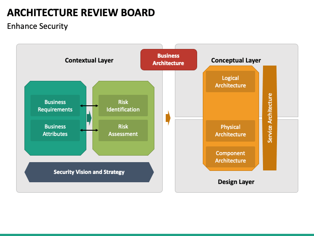This screenshot has height=236, width=314.
Task: Click the Physical Architecture box
Action: pyautogui.click(x=231, y=131)
